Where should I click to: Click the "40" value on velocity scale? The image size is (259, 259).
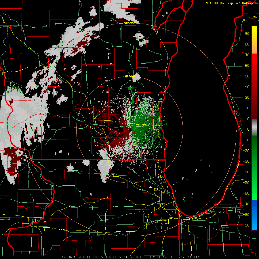tap(247, 87)
